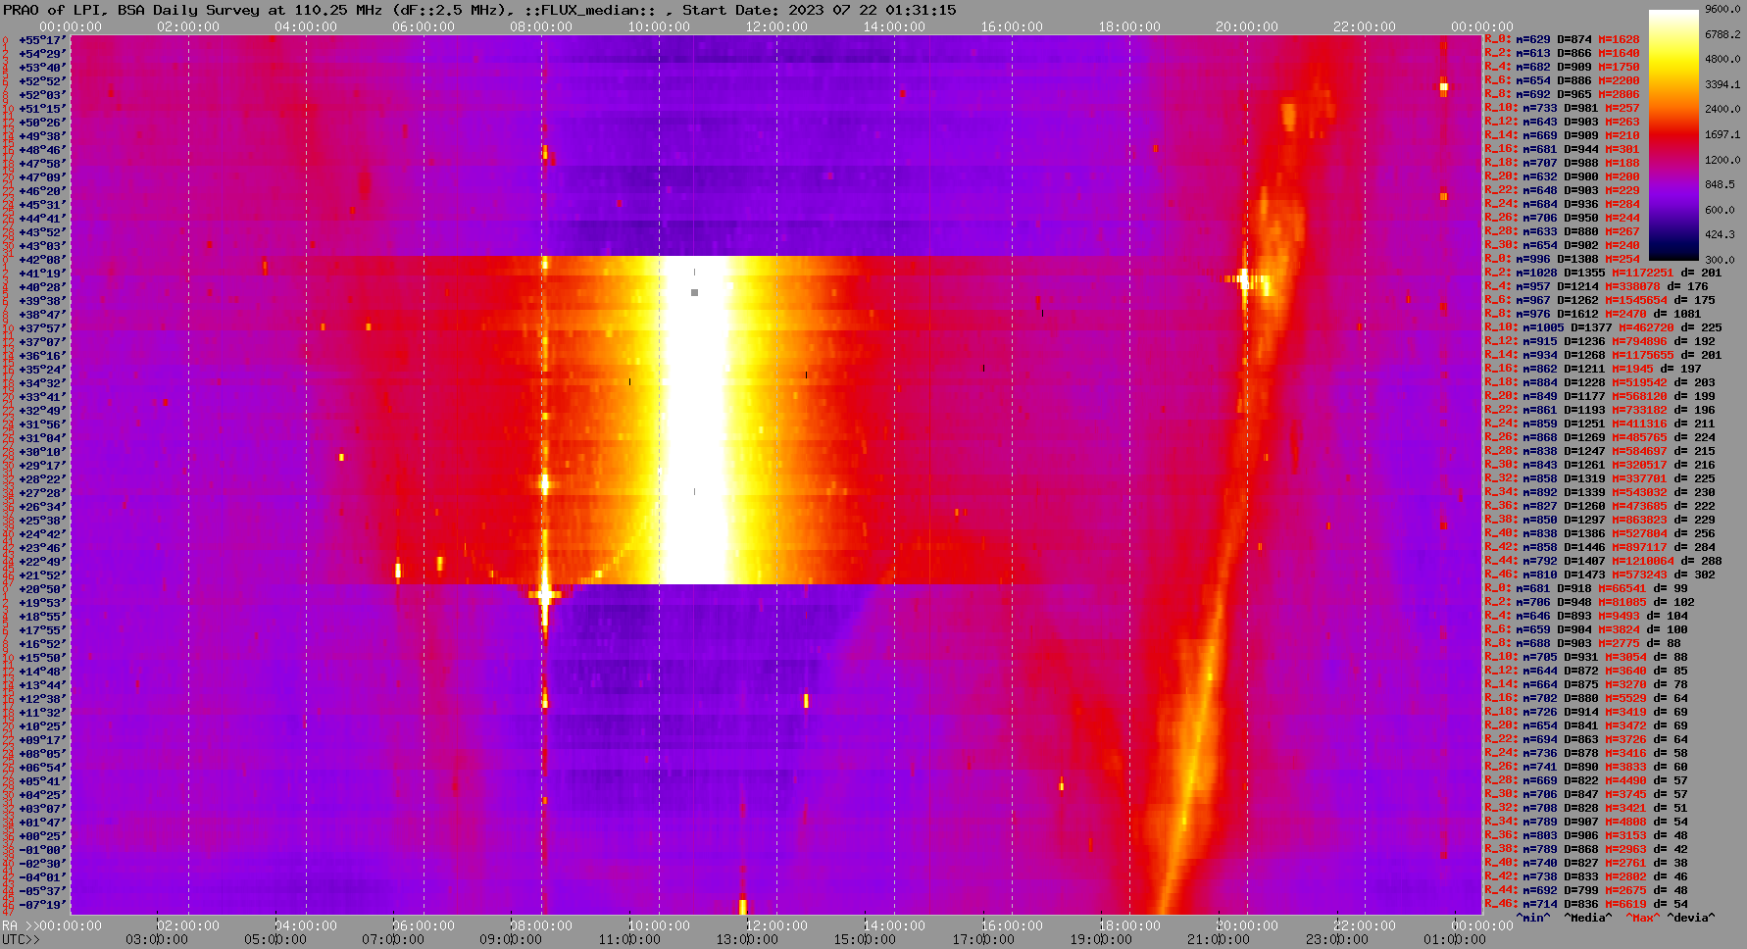Click the row 'm=714 D=836 M=6619'

1586,905
